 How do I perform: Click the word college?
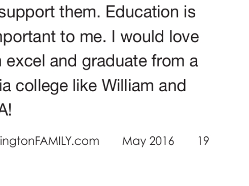tap(42, 87)
